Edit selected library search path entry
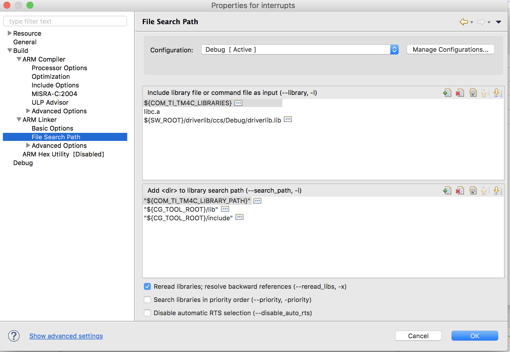The height and width of the screenshot is (352, 510). coord(473,190)
